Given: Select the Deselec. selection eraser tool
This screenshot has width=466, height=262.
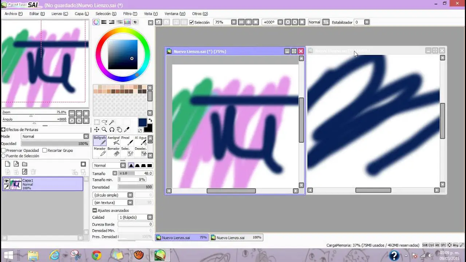Looking at the screenshot, I should [141, 151].
